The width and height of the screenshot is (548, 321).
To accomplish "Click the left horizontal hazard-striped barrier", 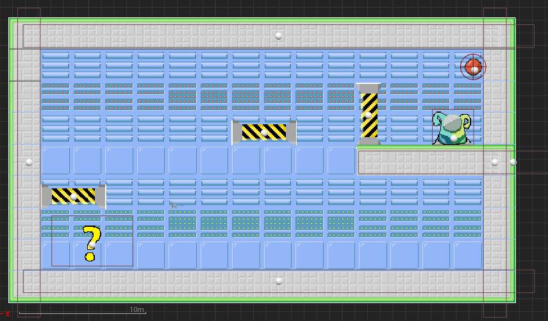I will tap(73, 196).
